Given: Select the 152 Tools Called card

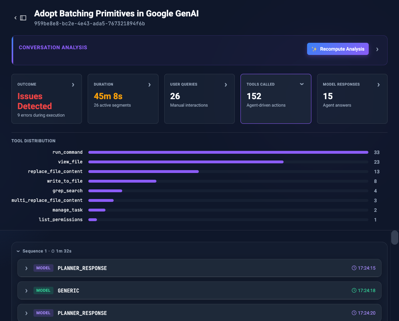Looking at the screenshot, I should [x=276, y=99].
